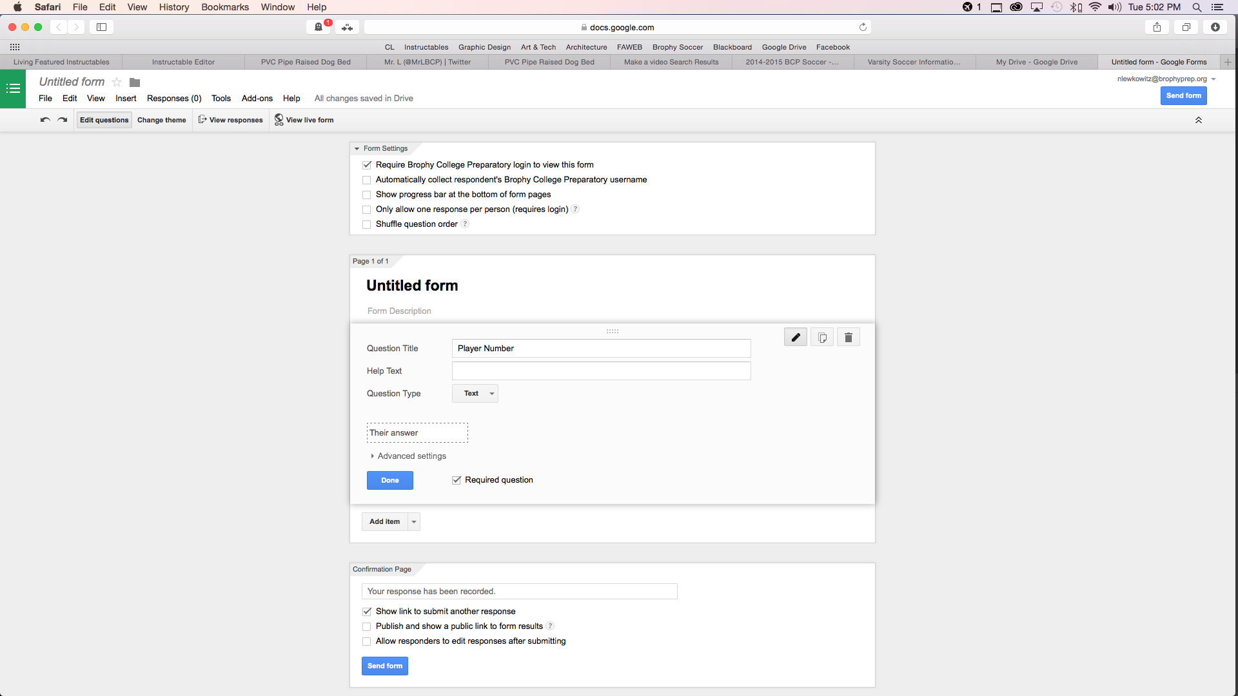
Task: Click help icon beside public link to results
Action: coord(550,626)
